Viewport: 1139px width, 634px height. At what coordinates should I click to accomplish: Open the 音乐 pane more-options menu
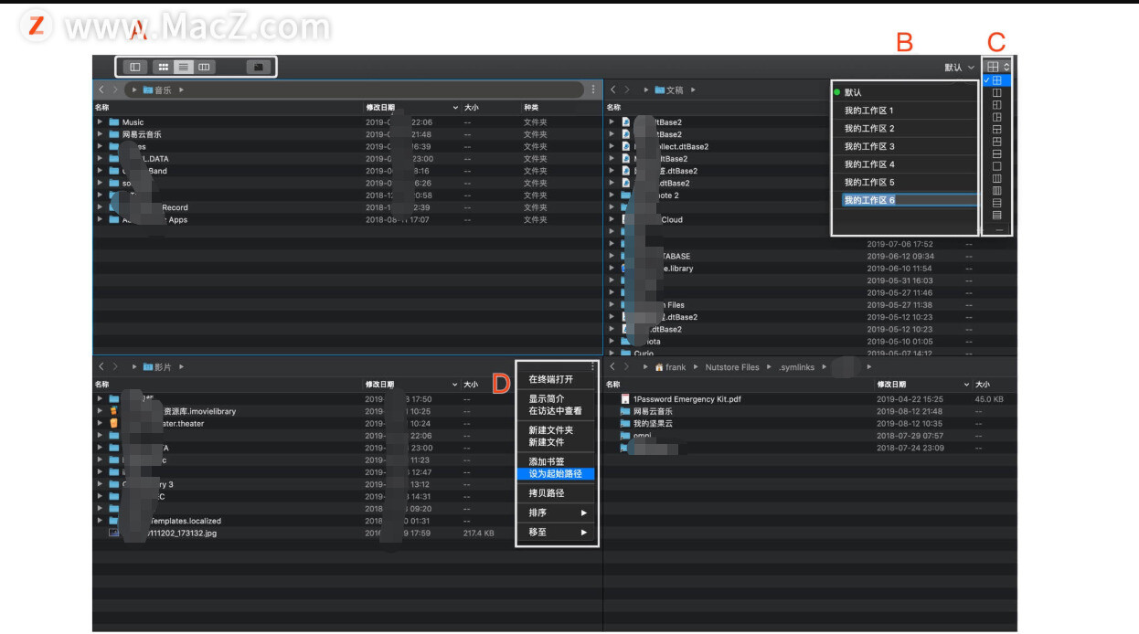(x=593, y=90)
